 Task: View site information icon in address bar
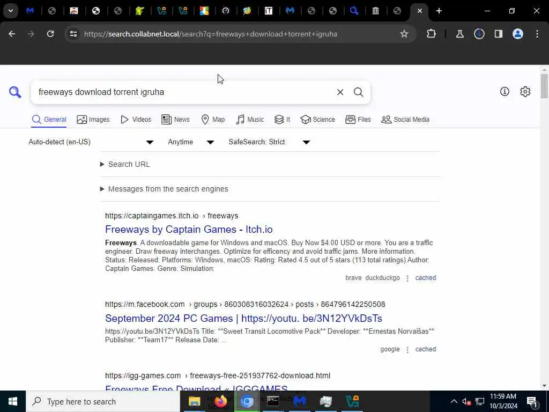[x=73, y=34]
